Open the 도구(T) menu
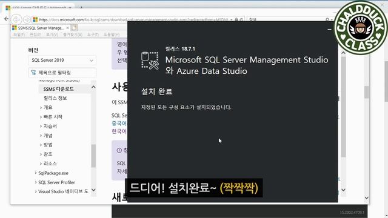The width and height of the screenshot is (388, 218). point(93,35)
